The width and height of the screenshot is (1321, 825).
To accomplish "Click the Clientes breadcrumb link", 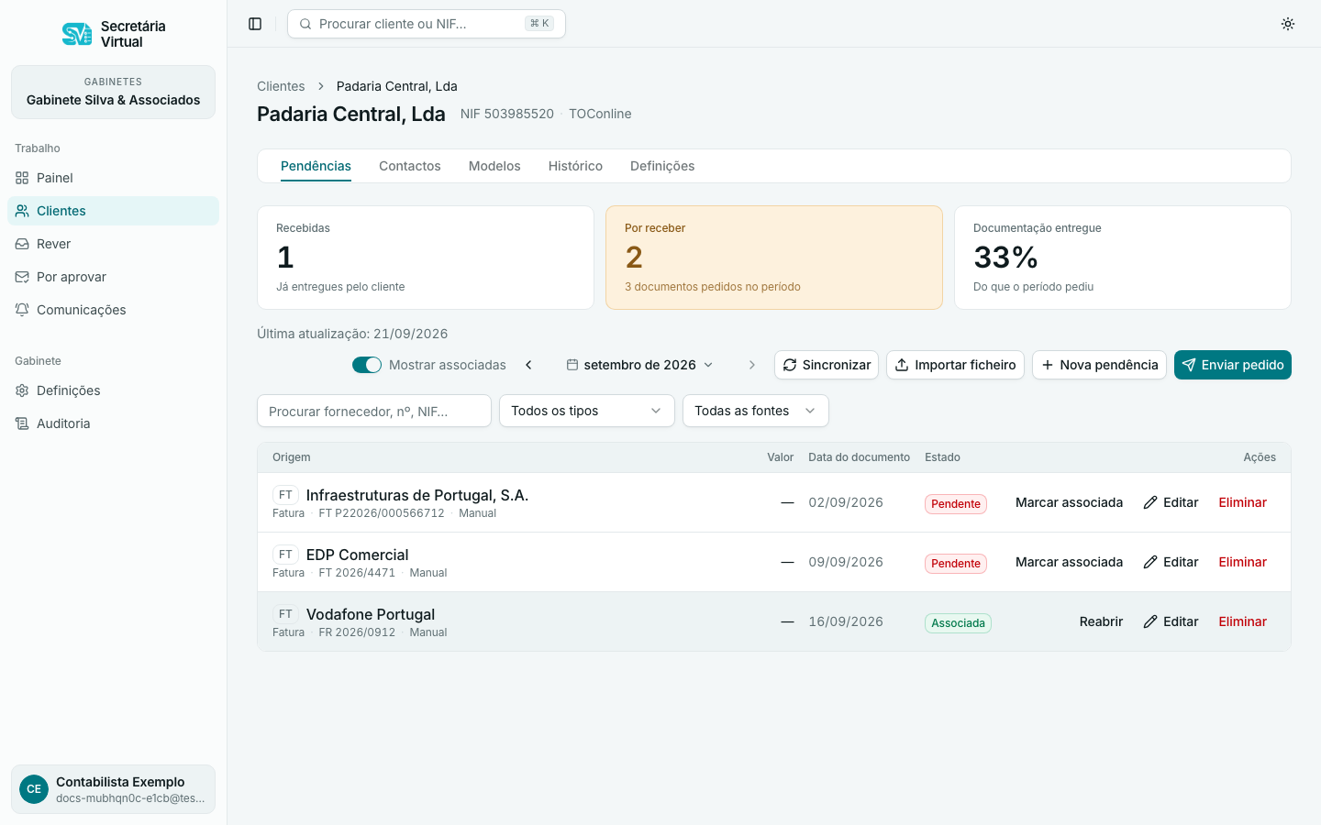I will (x=281, y=86).
